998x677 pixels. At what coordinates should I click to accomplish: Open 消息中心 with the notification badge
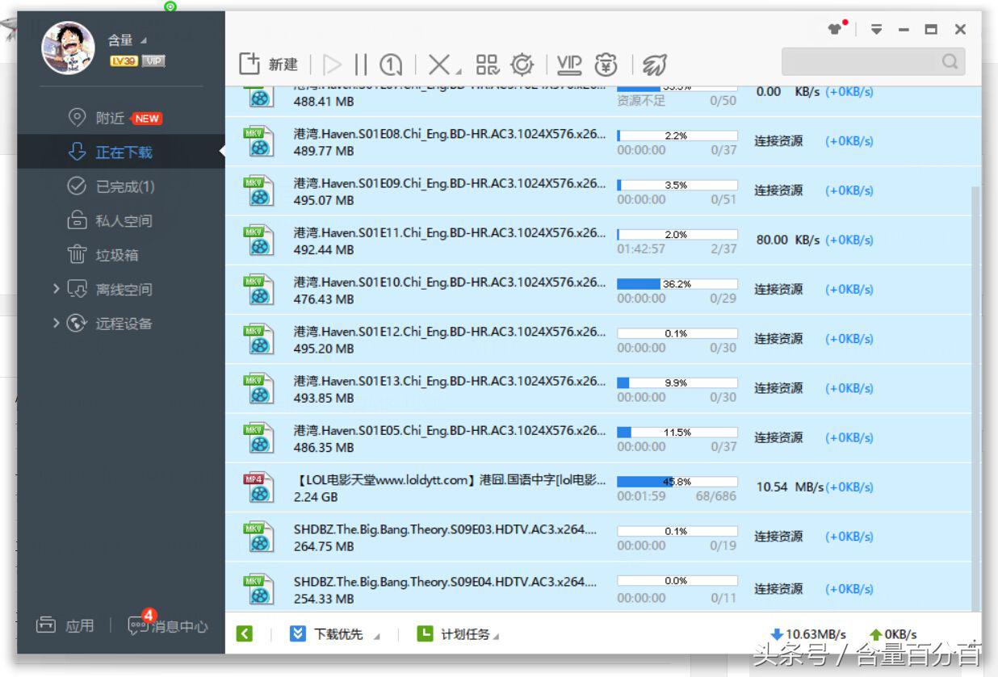click(176, 625)
